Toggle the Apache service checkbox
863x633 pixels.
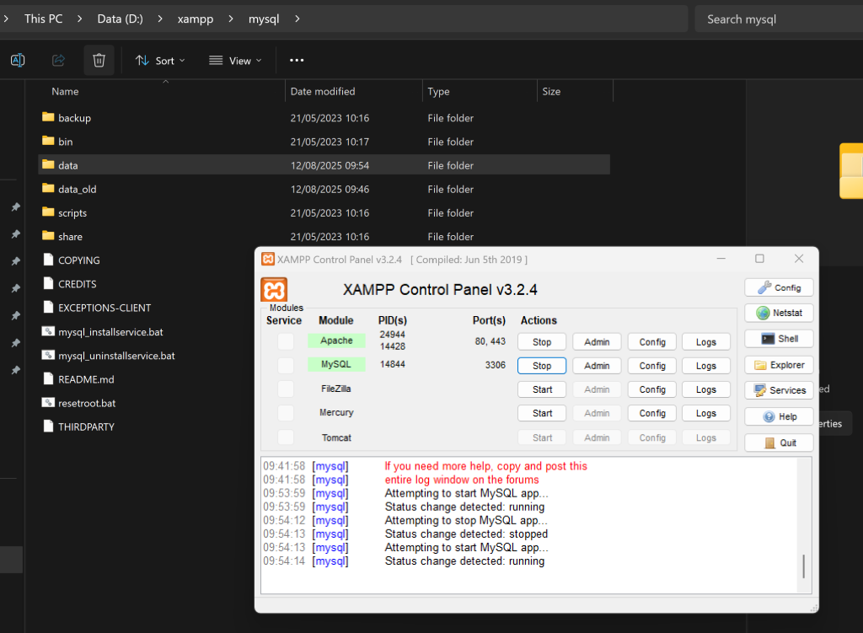tap(286, 341)
